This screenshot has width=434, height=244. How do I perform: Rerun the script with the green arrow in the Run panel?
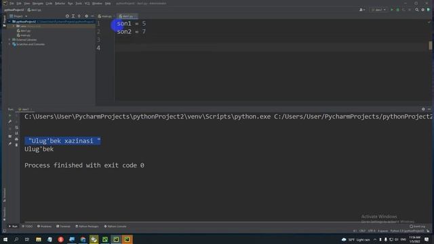click(10, 115)
